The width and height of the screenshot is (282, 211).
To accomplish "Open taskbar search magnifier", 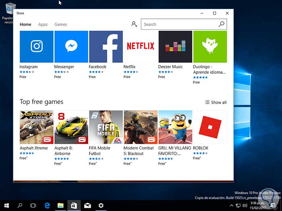I will coord(20,206).
